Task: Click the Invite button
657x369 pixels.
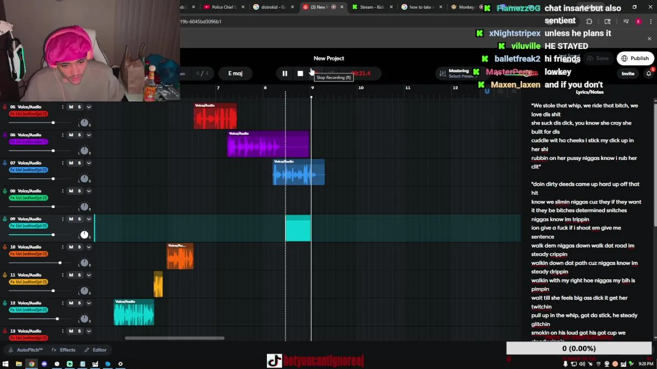Action: [628, 73]
